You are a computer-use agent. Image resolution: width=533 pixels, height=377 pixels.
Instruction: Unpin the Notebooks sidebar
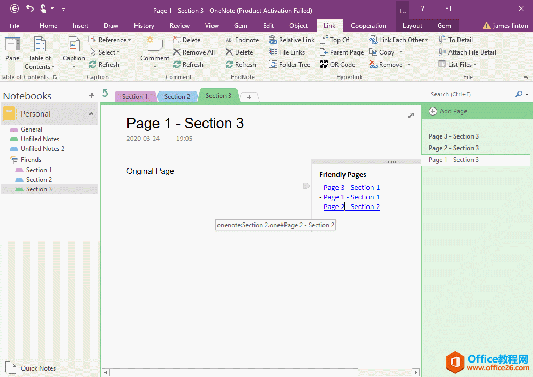pyautogui.click(x=92, y=96)
